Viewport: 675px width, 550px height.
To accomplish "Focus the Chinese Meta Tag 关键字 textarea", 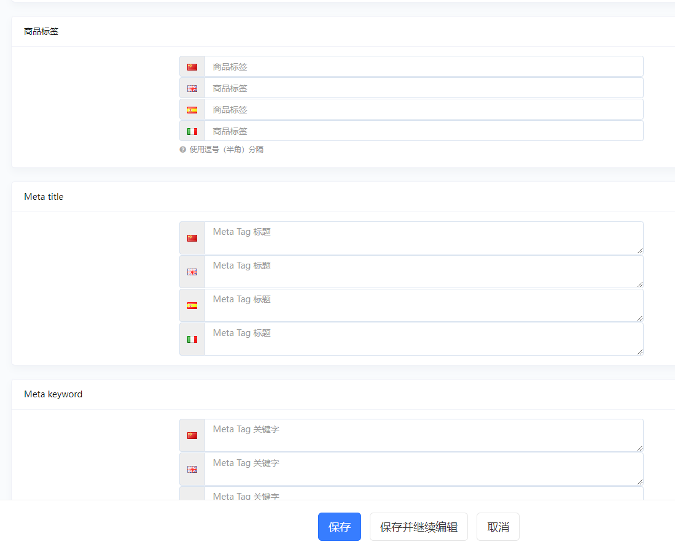I will coord(424,436).
